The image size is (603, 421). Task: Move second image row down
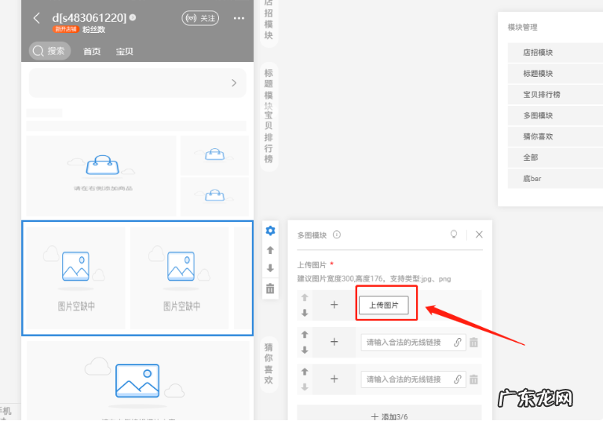[305, 350]
